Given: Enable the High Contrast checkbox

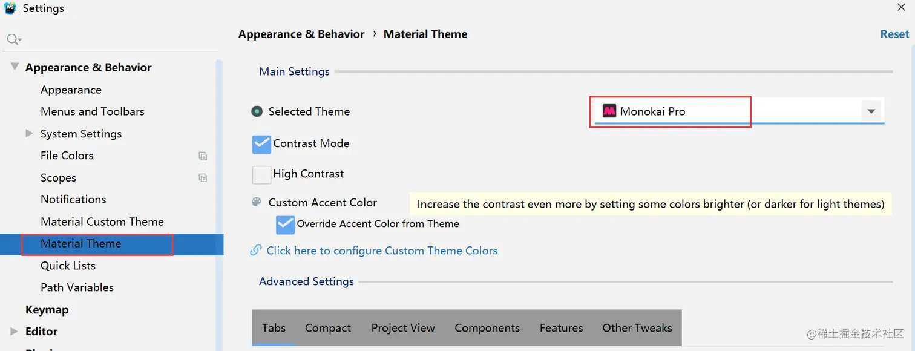Looking at the screenshot, I should [261, 174].
